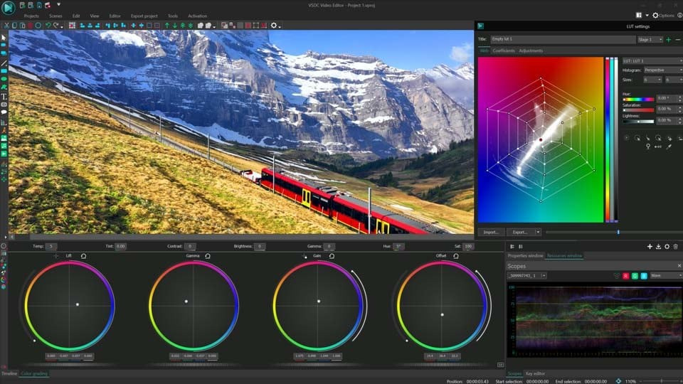
Task: Click the Export... button
Action: coord(520,232)
